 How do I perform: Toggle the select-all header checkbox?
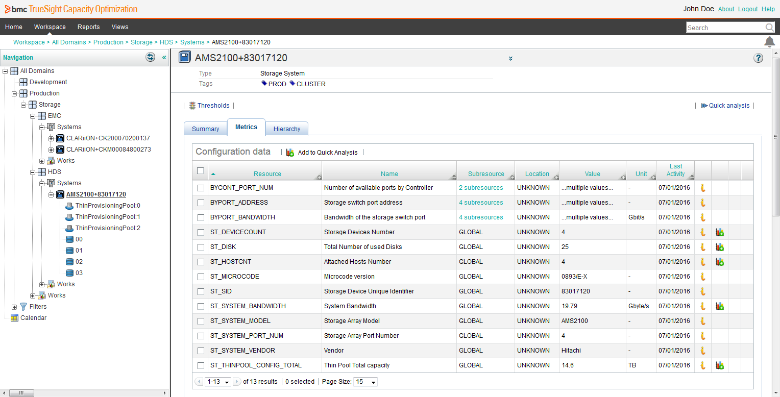tap(201, 171)
